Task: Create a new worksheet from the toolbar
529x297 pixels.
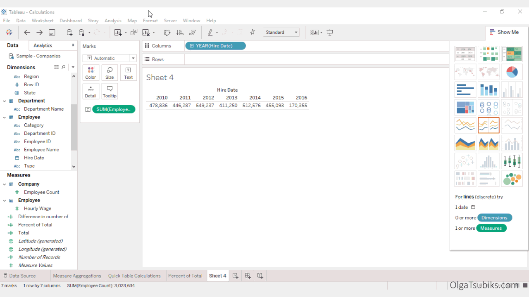Action: [x=118, y=32]
